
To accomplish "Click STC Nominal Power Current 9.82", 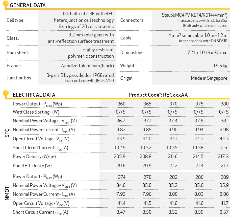I will (121, 130).
